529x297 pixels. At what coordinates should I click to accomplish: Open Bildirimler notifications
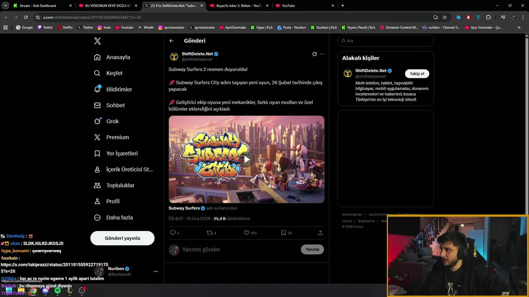(x=113, y=89)
